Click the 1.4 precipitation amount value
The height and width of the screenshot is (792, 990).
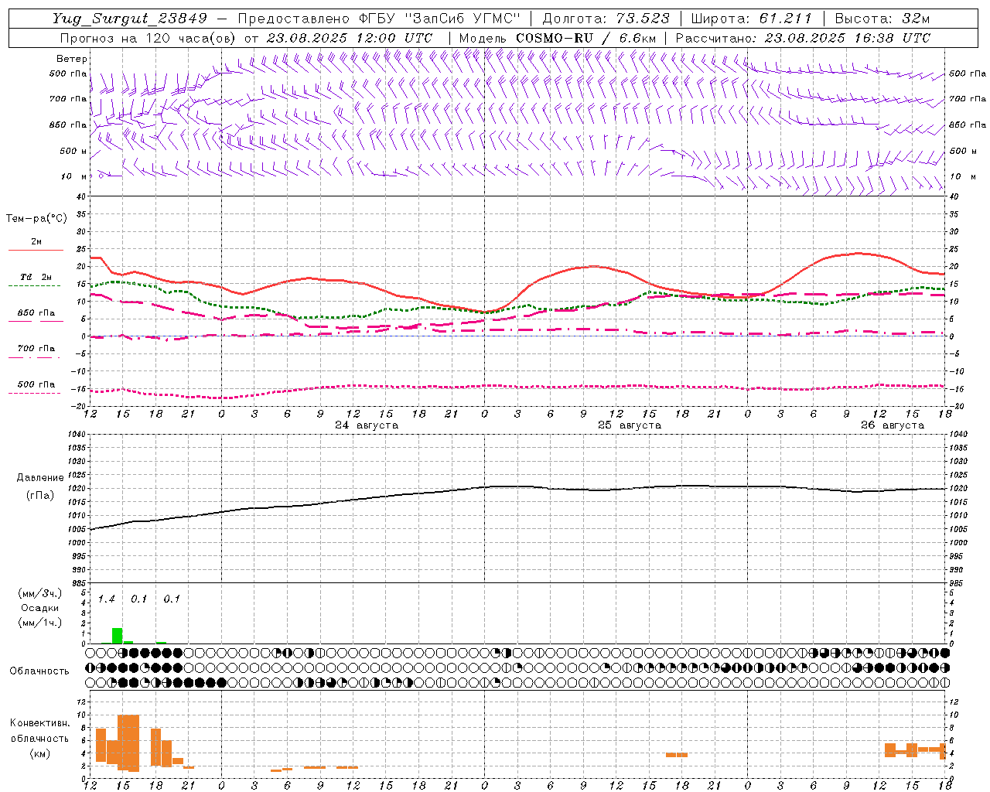point(107,599)
